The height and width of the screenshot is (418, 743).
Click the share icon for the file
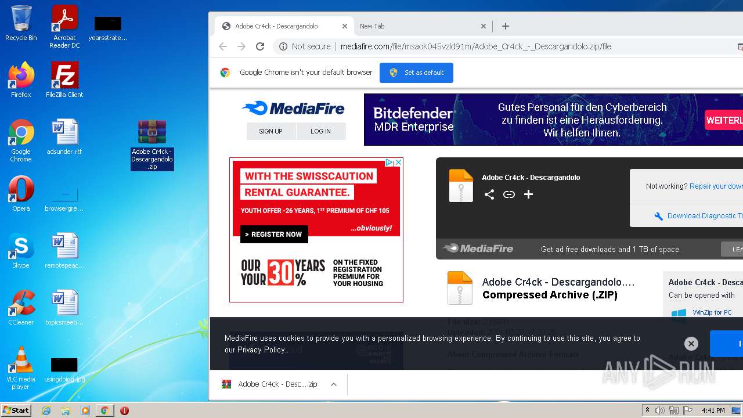coord(489,194)
